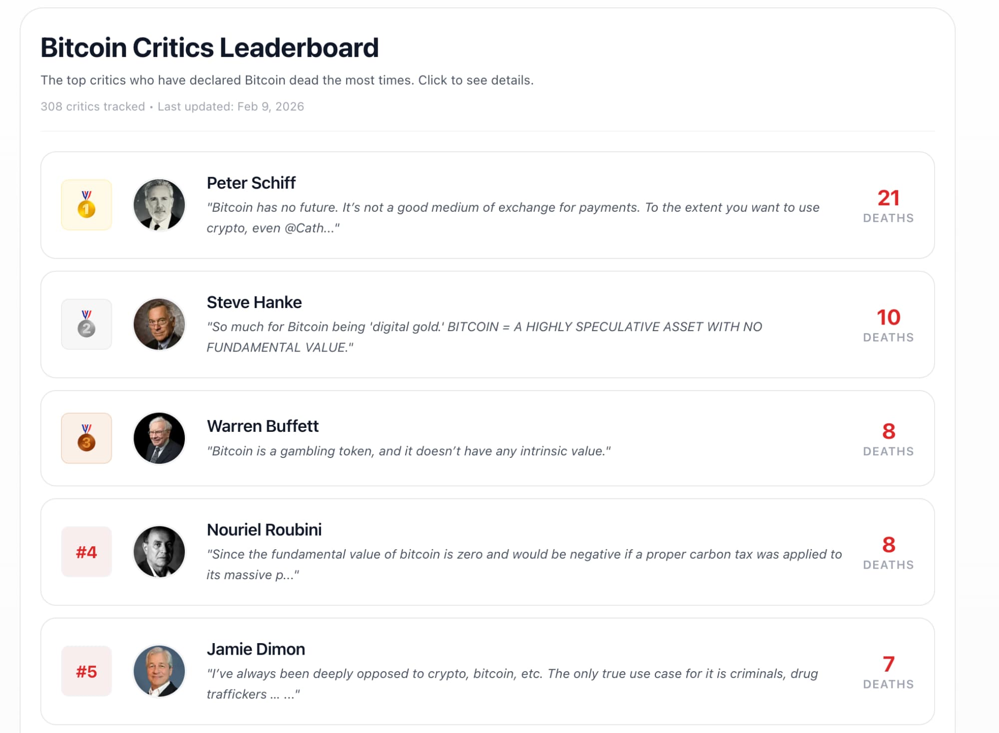Viewport: 999px width, 733px height.
Task: Click the #4 rank badge
Action: pos(86,552)
